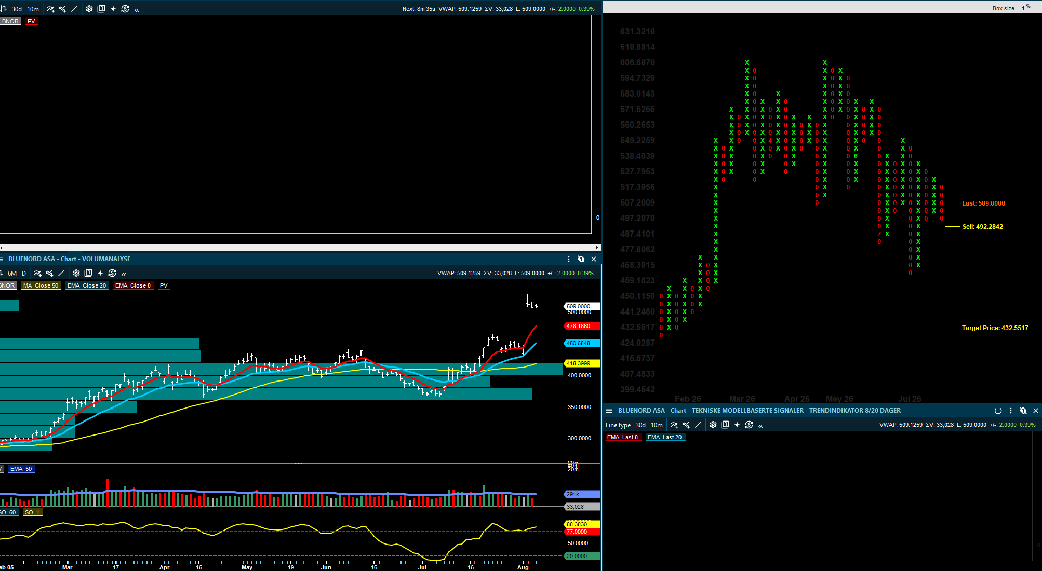
Task: Toggle currency conversion in VOLUMANALYSE chart
Action: (x=112, y=273)
